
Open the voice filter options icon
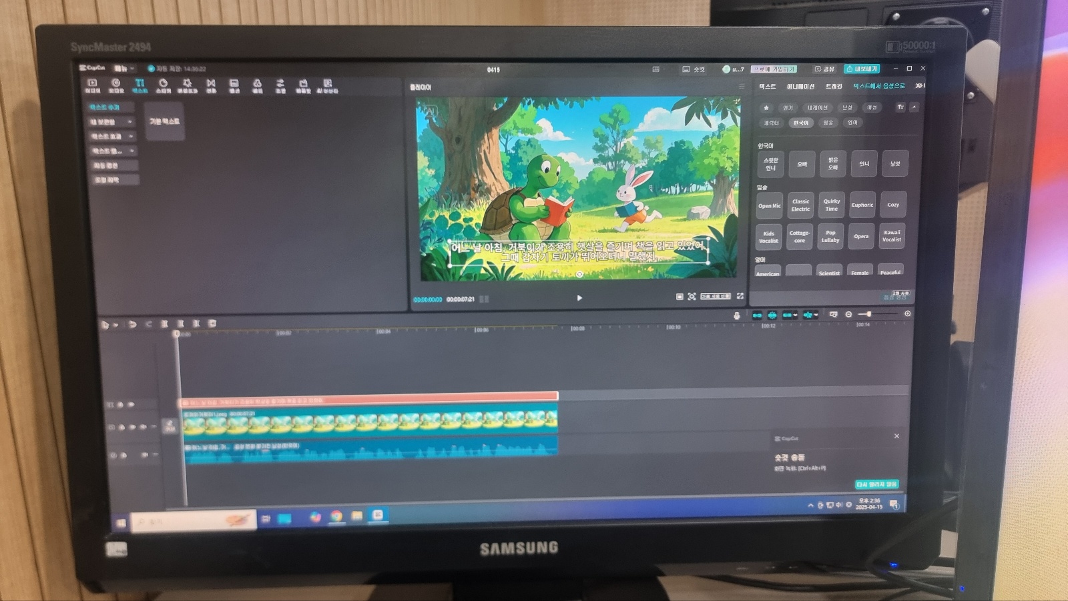(900, 107)
